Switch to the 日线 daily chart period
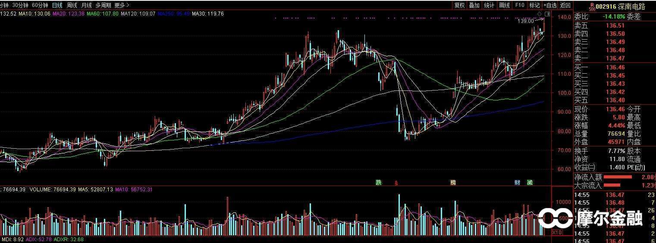656x243 pixels. [57, 5]
